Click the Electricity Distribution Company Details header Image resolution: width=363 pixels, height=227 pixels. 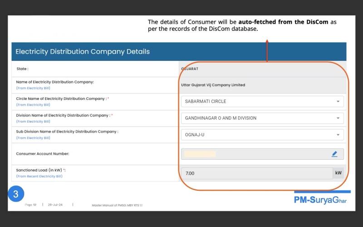83,51
